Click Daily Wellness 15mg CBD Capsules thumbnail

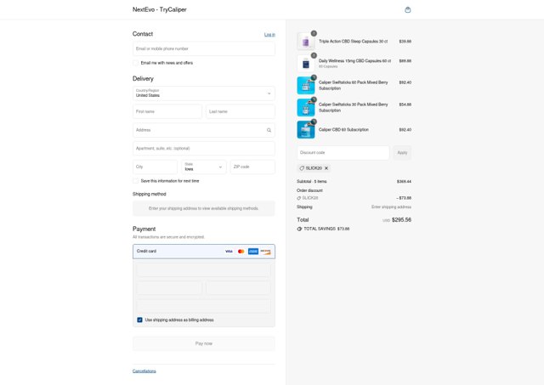[306, 63]
